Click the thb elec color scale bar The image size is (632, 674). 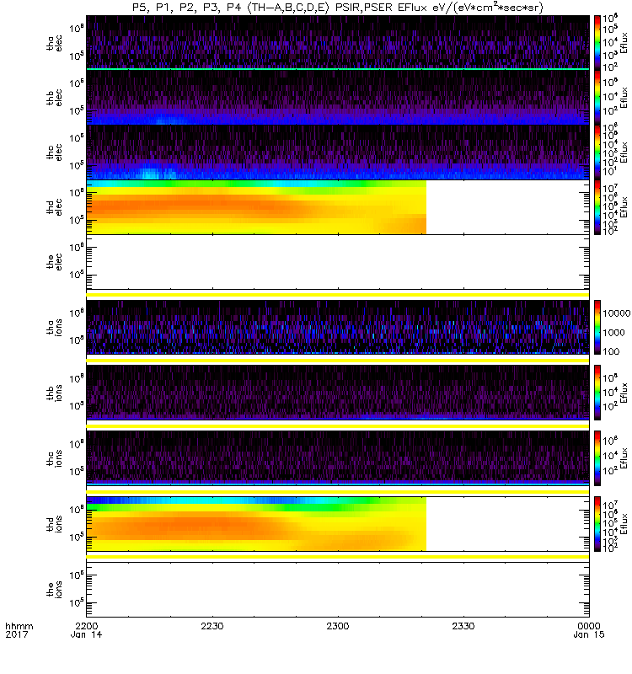(x=597, y=97)
